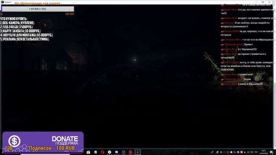
Task: Click the donation progress bar '1 525 RUB (1.52%)'
Action: tap(38, 9)
